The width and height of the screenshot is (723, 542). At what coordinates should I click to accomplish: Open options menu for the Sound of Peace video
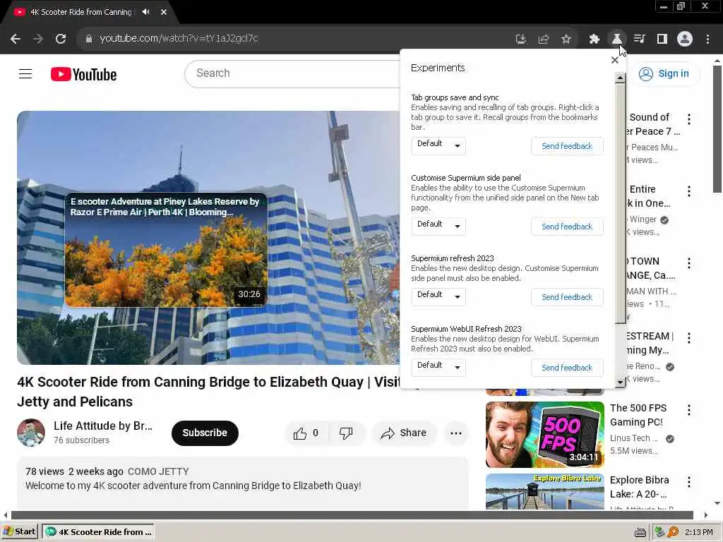coord(689,119)
